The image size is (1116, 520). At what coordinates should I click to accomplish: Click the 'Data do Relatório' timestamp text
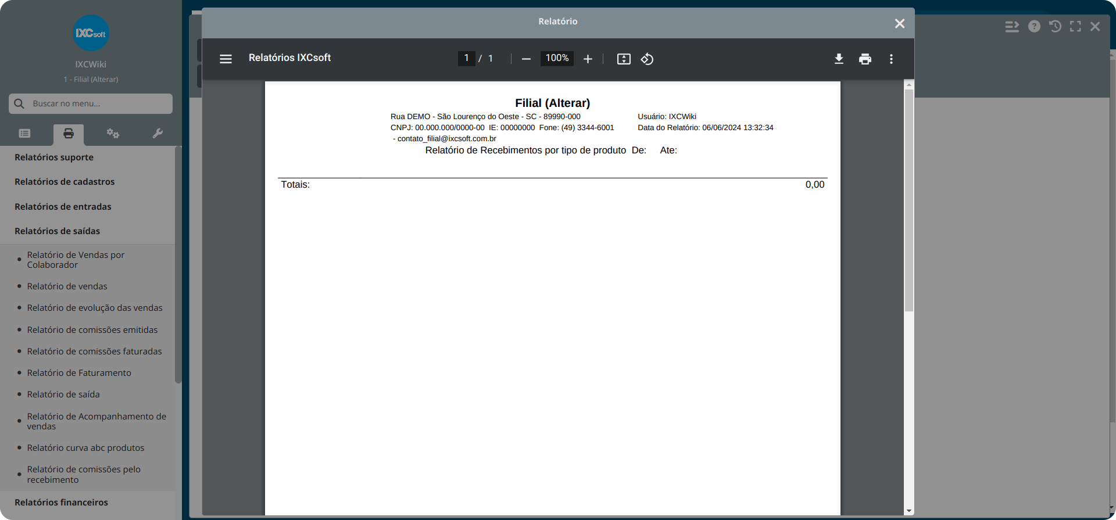[x=706, y=128]
